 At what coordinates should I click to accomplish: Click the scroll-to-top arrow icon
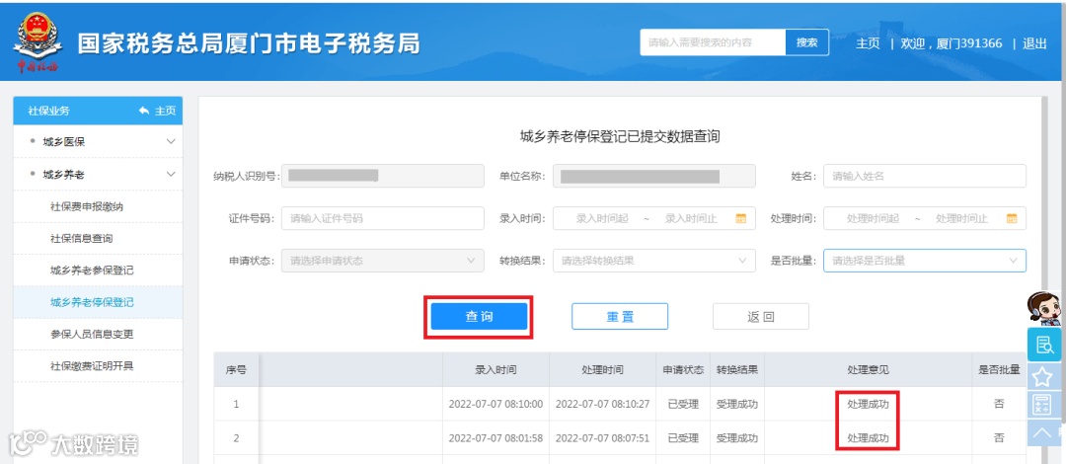coord(1043,431)
